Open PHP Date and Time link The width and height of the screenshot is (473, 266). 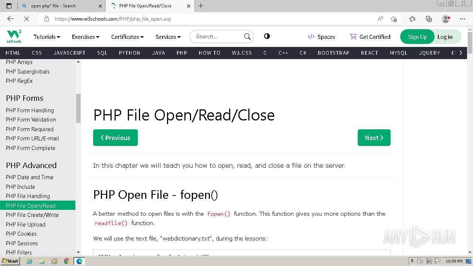coord(30,177)
